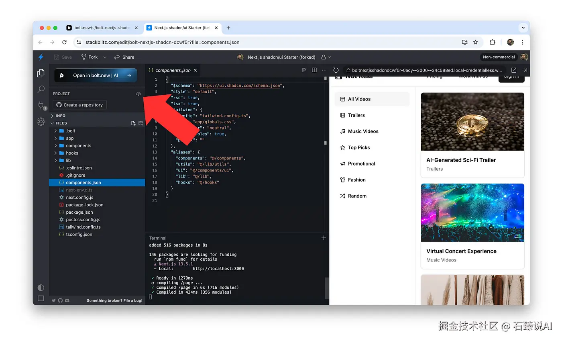Image resolution: width=562 pixels, height=341 pixels.
Task: Click the browser bookmark star icon
Action: click(476, 42)
